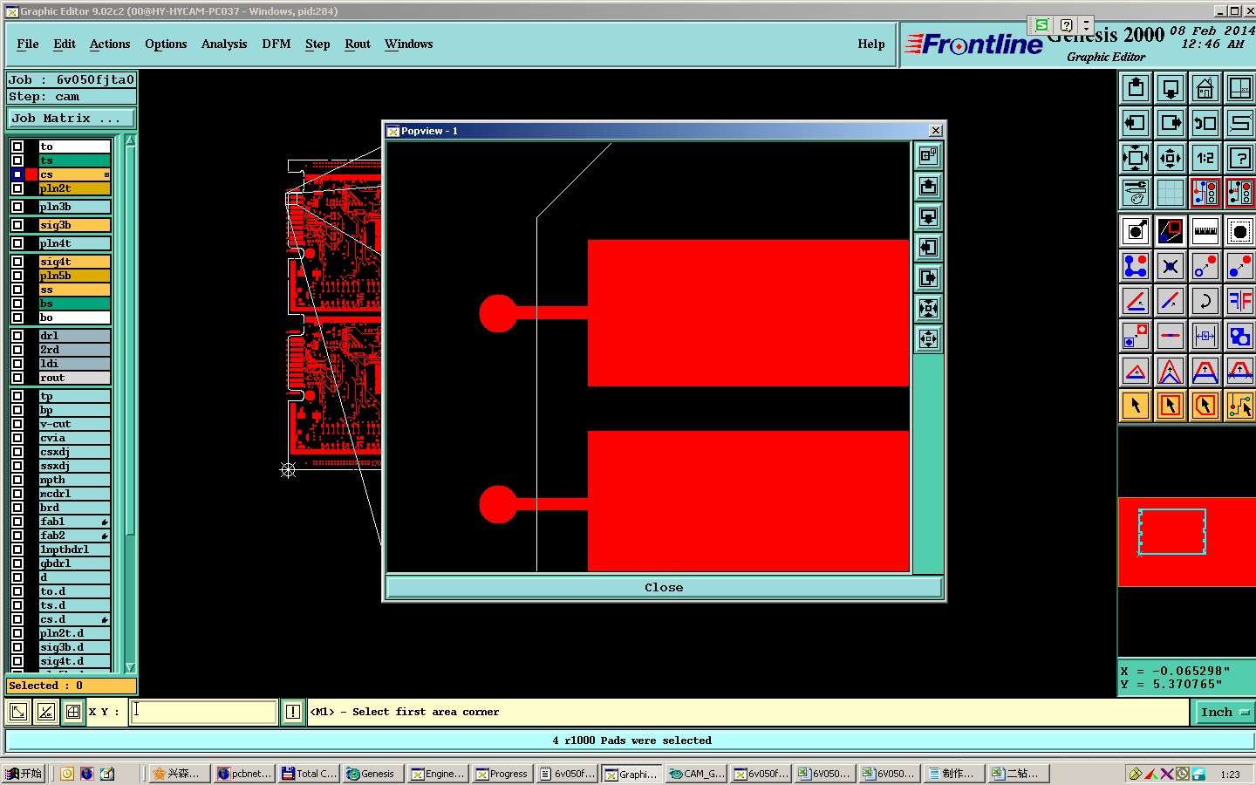Viewport: 1256px width, 785px height.
Task: Select the pln5b layer name
Action: point(74,276)
